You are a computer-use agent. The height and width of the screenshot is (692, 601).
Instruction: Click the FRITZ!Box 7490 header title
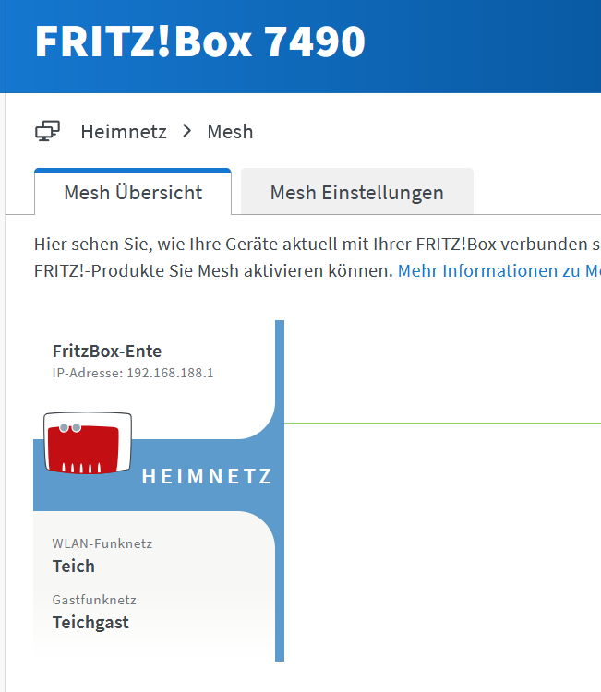click(x=200, y=42)
